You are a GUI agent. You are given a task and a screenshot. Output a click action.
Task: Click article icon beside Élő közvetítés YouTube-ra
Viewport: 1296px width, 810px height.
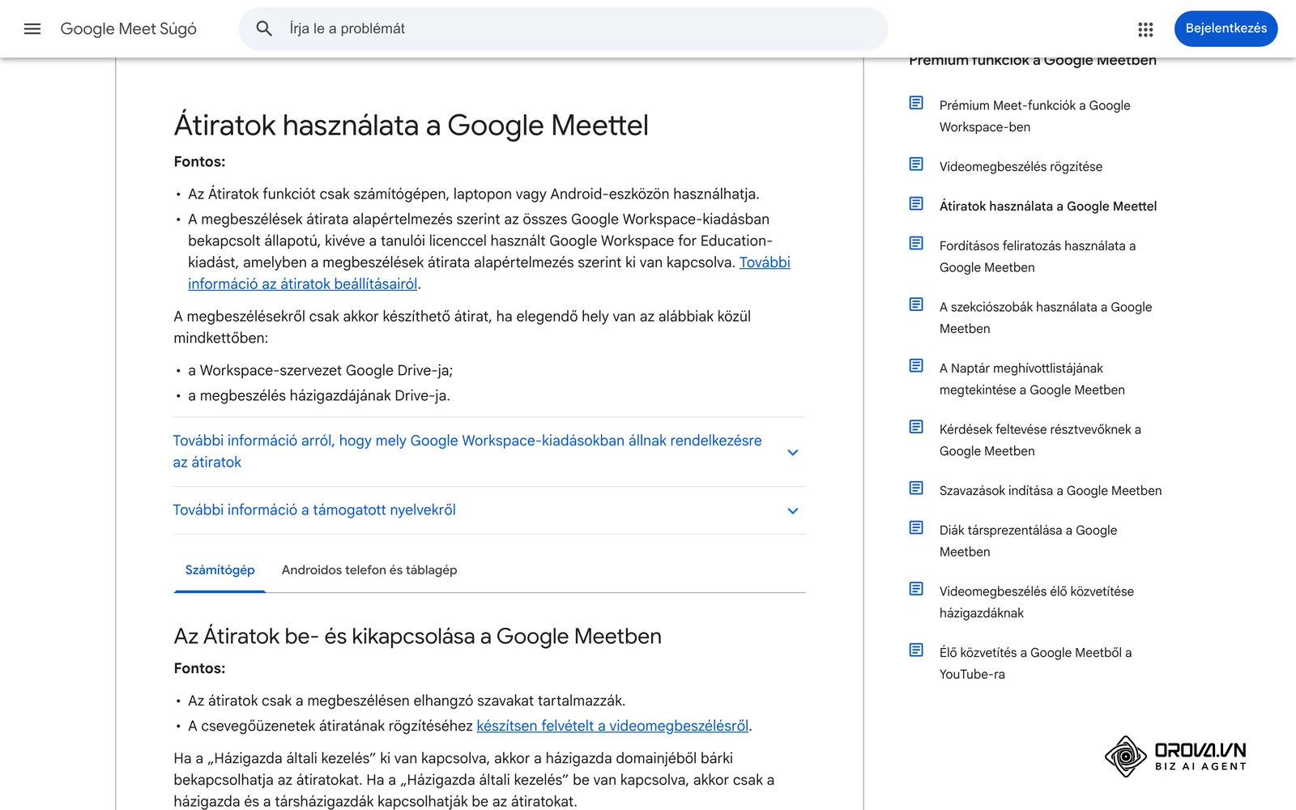point(916,650)
